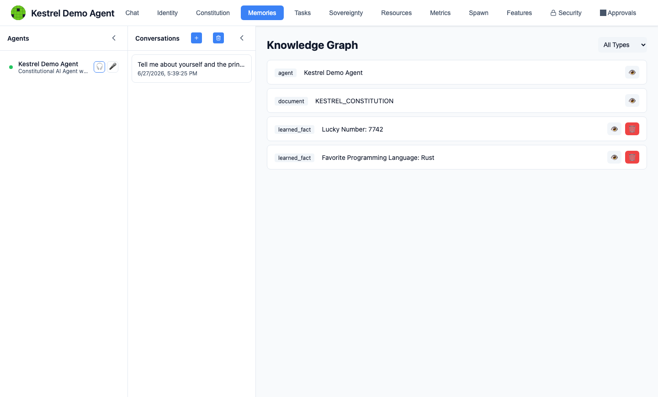This screenshot has height=397, width=658.
Task: Open the All Types filter dropdown
Action: tap(622, 45)
